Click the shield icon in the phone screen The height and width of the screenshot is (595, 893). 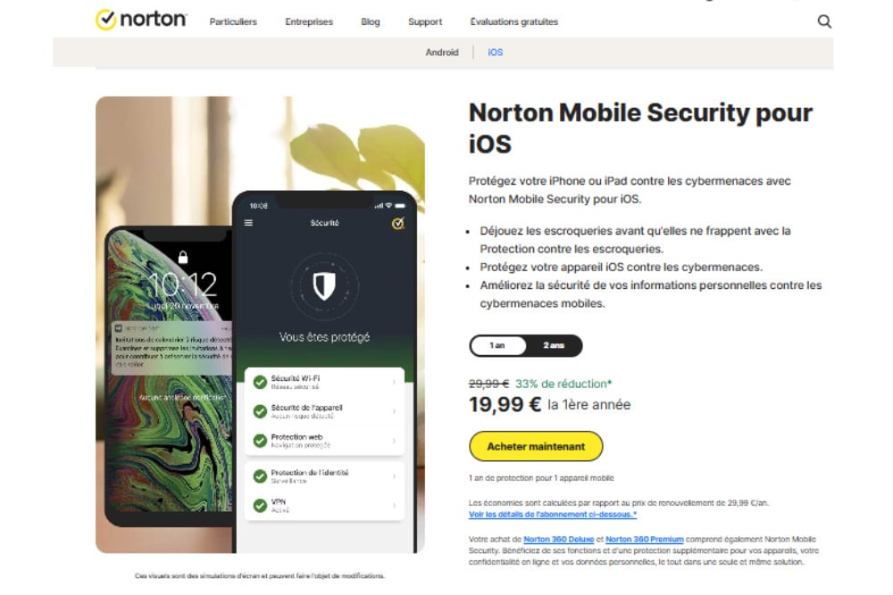324,285
